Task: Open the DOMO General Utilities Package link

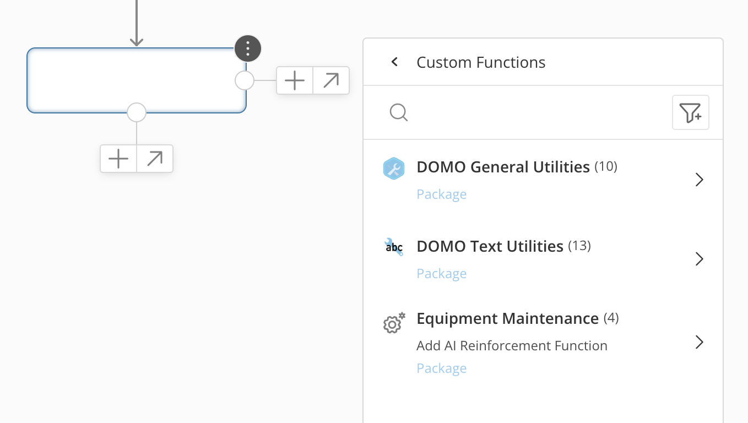Action: tap(441, 194)
